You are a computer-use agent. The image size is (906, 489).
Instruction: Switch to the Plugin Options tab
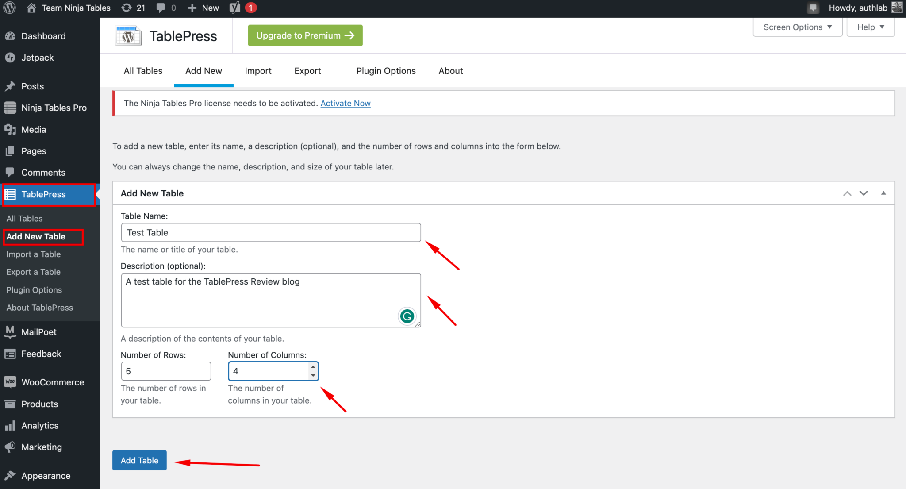coord(386,71)
